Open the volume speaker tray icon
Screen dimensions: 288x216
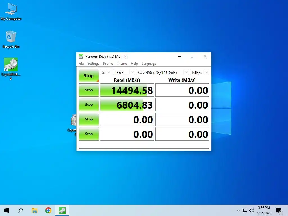pyautogui.click(x=252, y=210)
